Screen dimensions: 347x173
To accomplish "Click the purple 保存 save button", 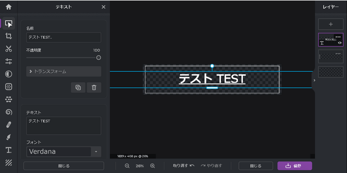I will [x=295, y=166].
